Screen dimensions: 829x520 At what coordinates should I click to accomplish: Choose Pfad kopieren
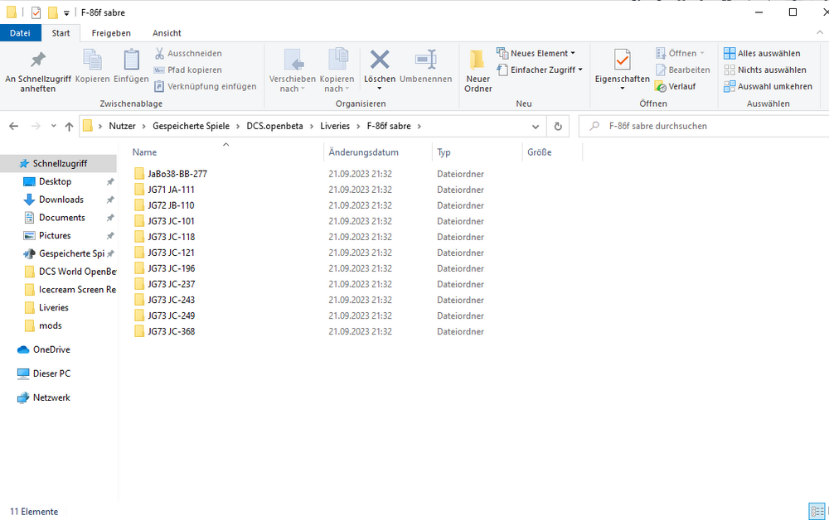pos(188,70)
